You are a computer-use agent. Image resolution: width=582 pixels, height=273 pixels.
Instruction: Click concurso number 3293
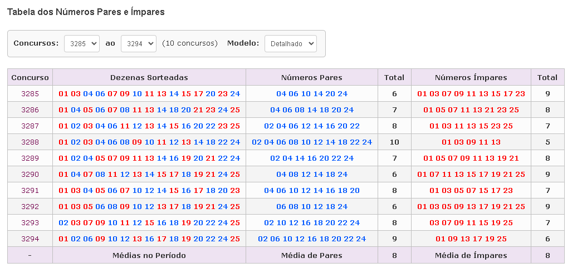[30, 222]
